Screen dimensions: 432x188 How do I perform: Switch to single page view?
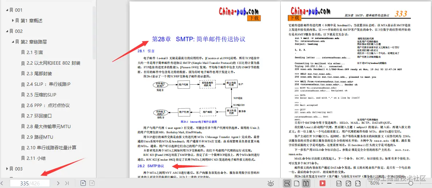pyautogui.click(x=296, y=183)
